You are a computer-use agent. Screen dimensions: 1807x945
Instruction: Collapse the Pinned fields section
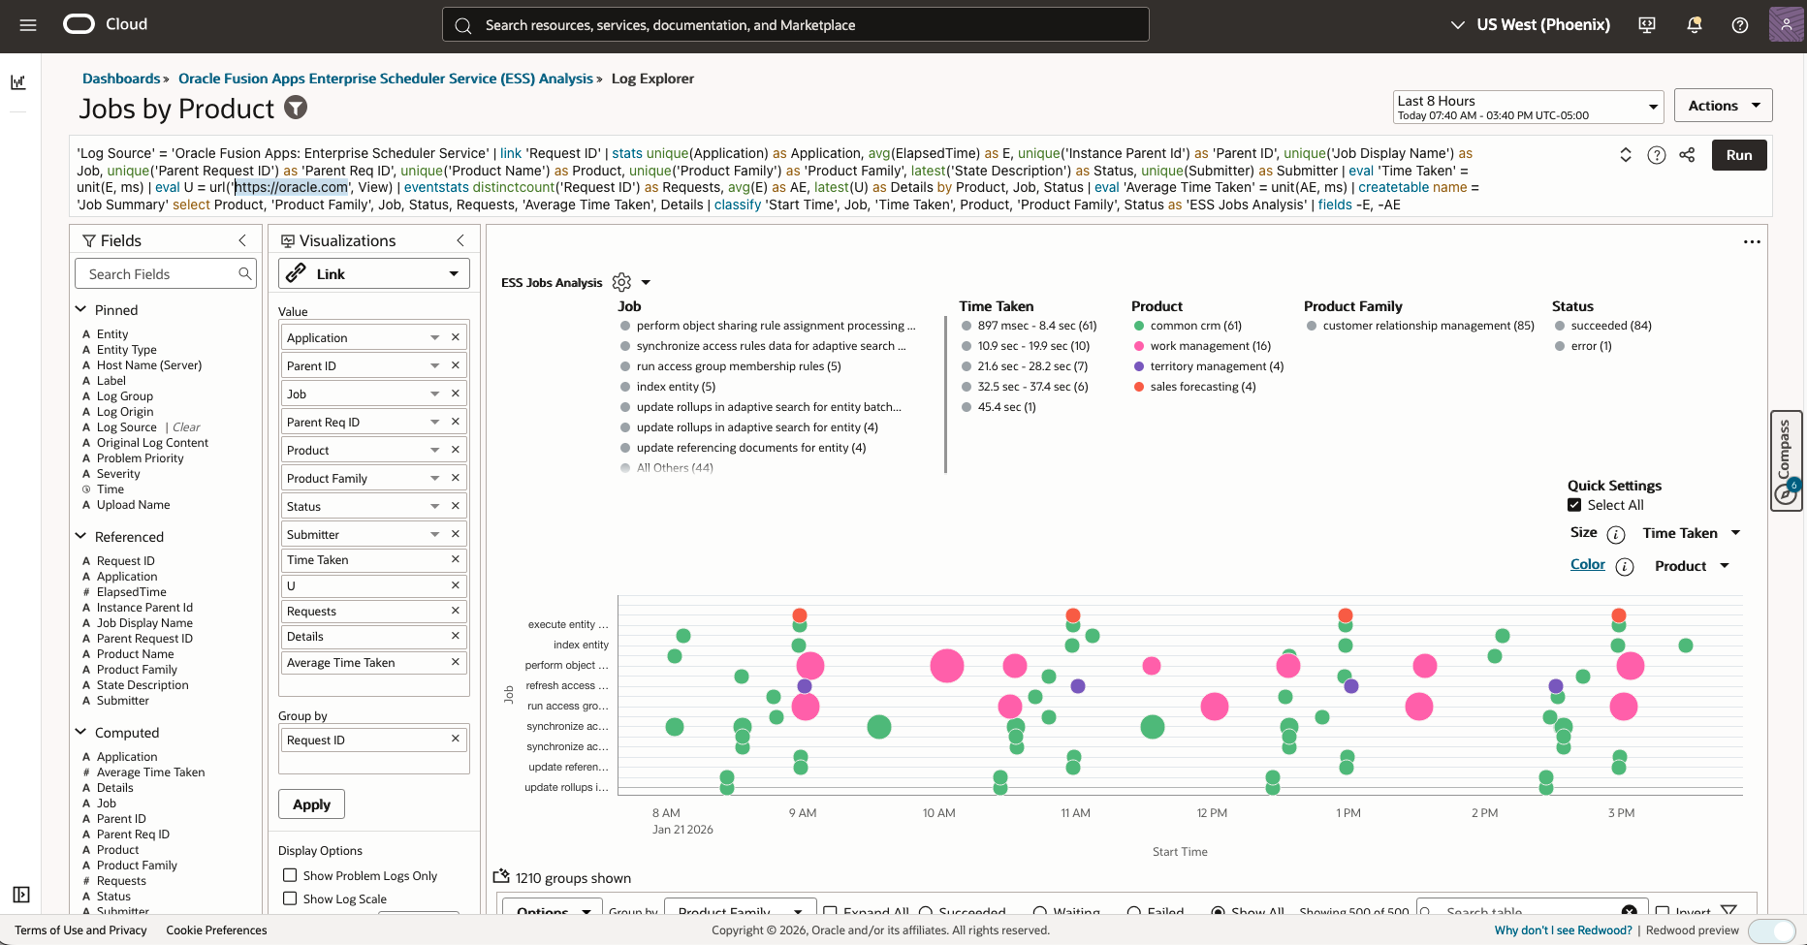point(81,310)
